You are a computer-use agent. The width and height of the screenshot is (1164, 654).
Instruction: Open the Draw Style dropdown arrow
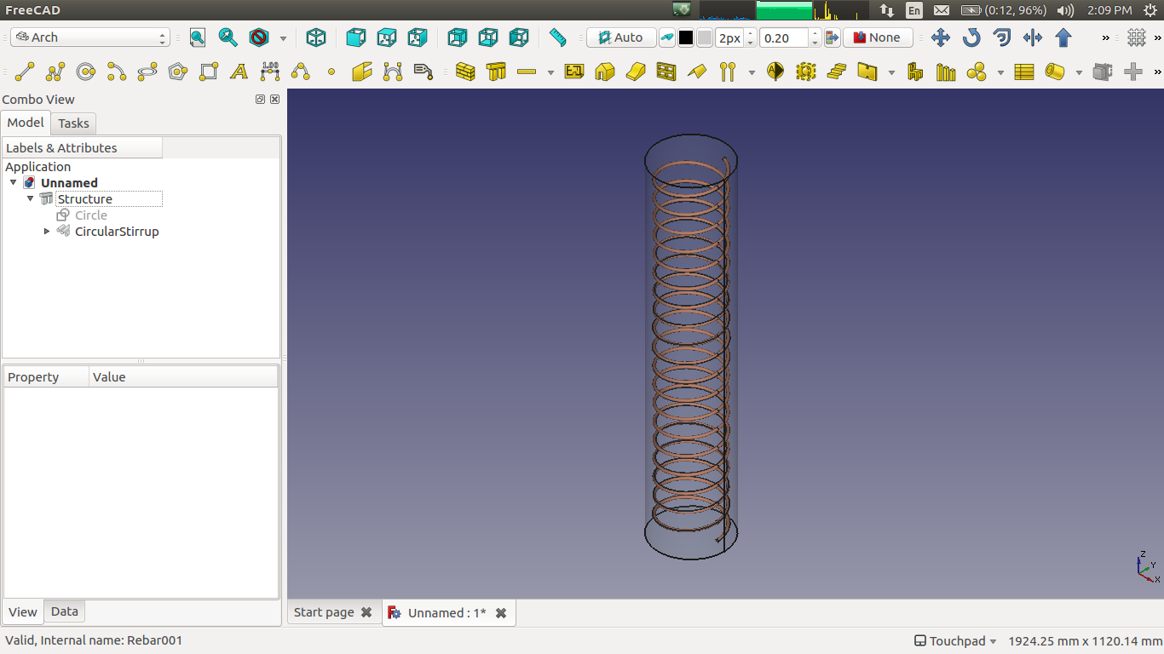pyautogui.click(x=283, y=37)
